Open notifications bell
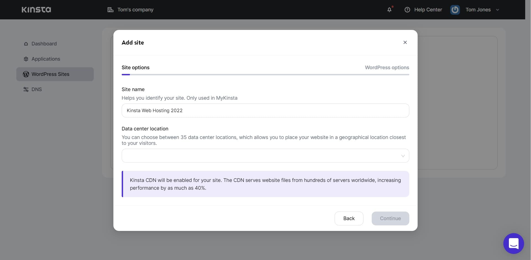531x260 pixels. [x=389, y=10]
